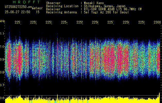Viewport: 162px width, 103px height.
Task: Click the 0.6 frequency axis label
Action: pos(2,98)
